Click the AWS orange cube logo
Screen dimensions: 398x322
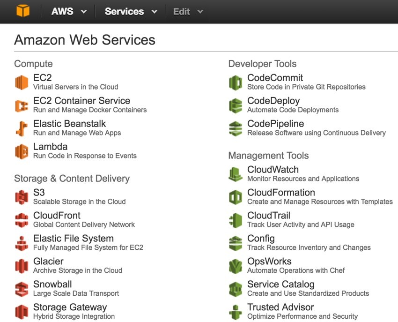click(23, 11)
